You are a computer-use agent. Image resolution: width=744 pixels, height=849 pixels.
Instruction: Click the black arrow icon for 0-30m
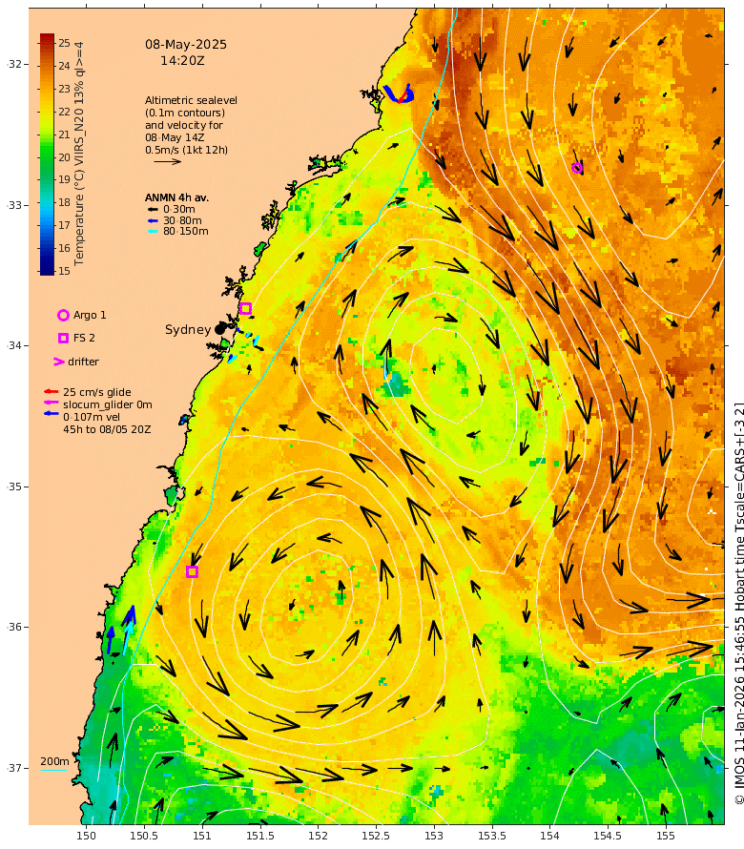(x=153, y=209)
